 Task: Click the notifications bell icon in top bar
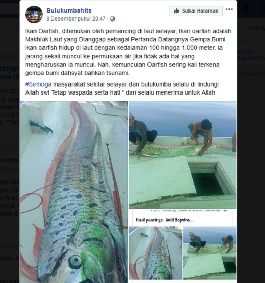pyautogui.click(x=246, y=9)
